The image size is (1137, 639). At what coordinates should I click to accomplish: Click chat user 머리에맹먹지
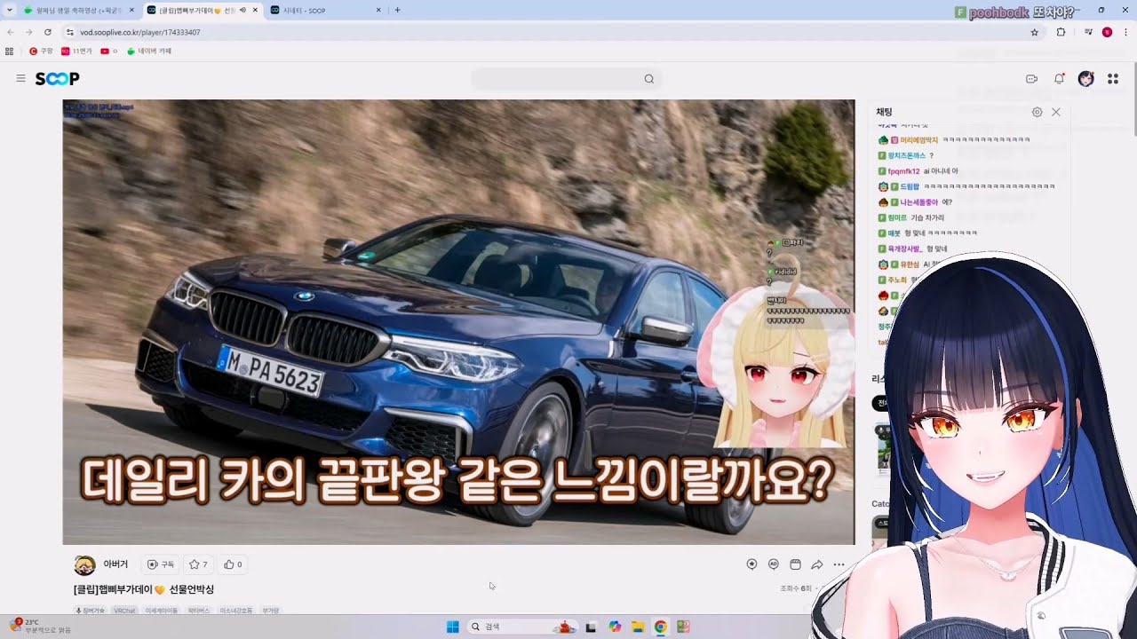click(918, 140)
